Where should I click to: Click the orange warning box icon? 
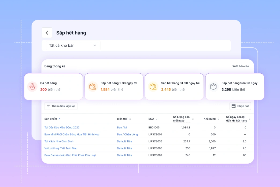click(x=93, y=87)
